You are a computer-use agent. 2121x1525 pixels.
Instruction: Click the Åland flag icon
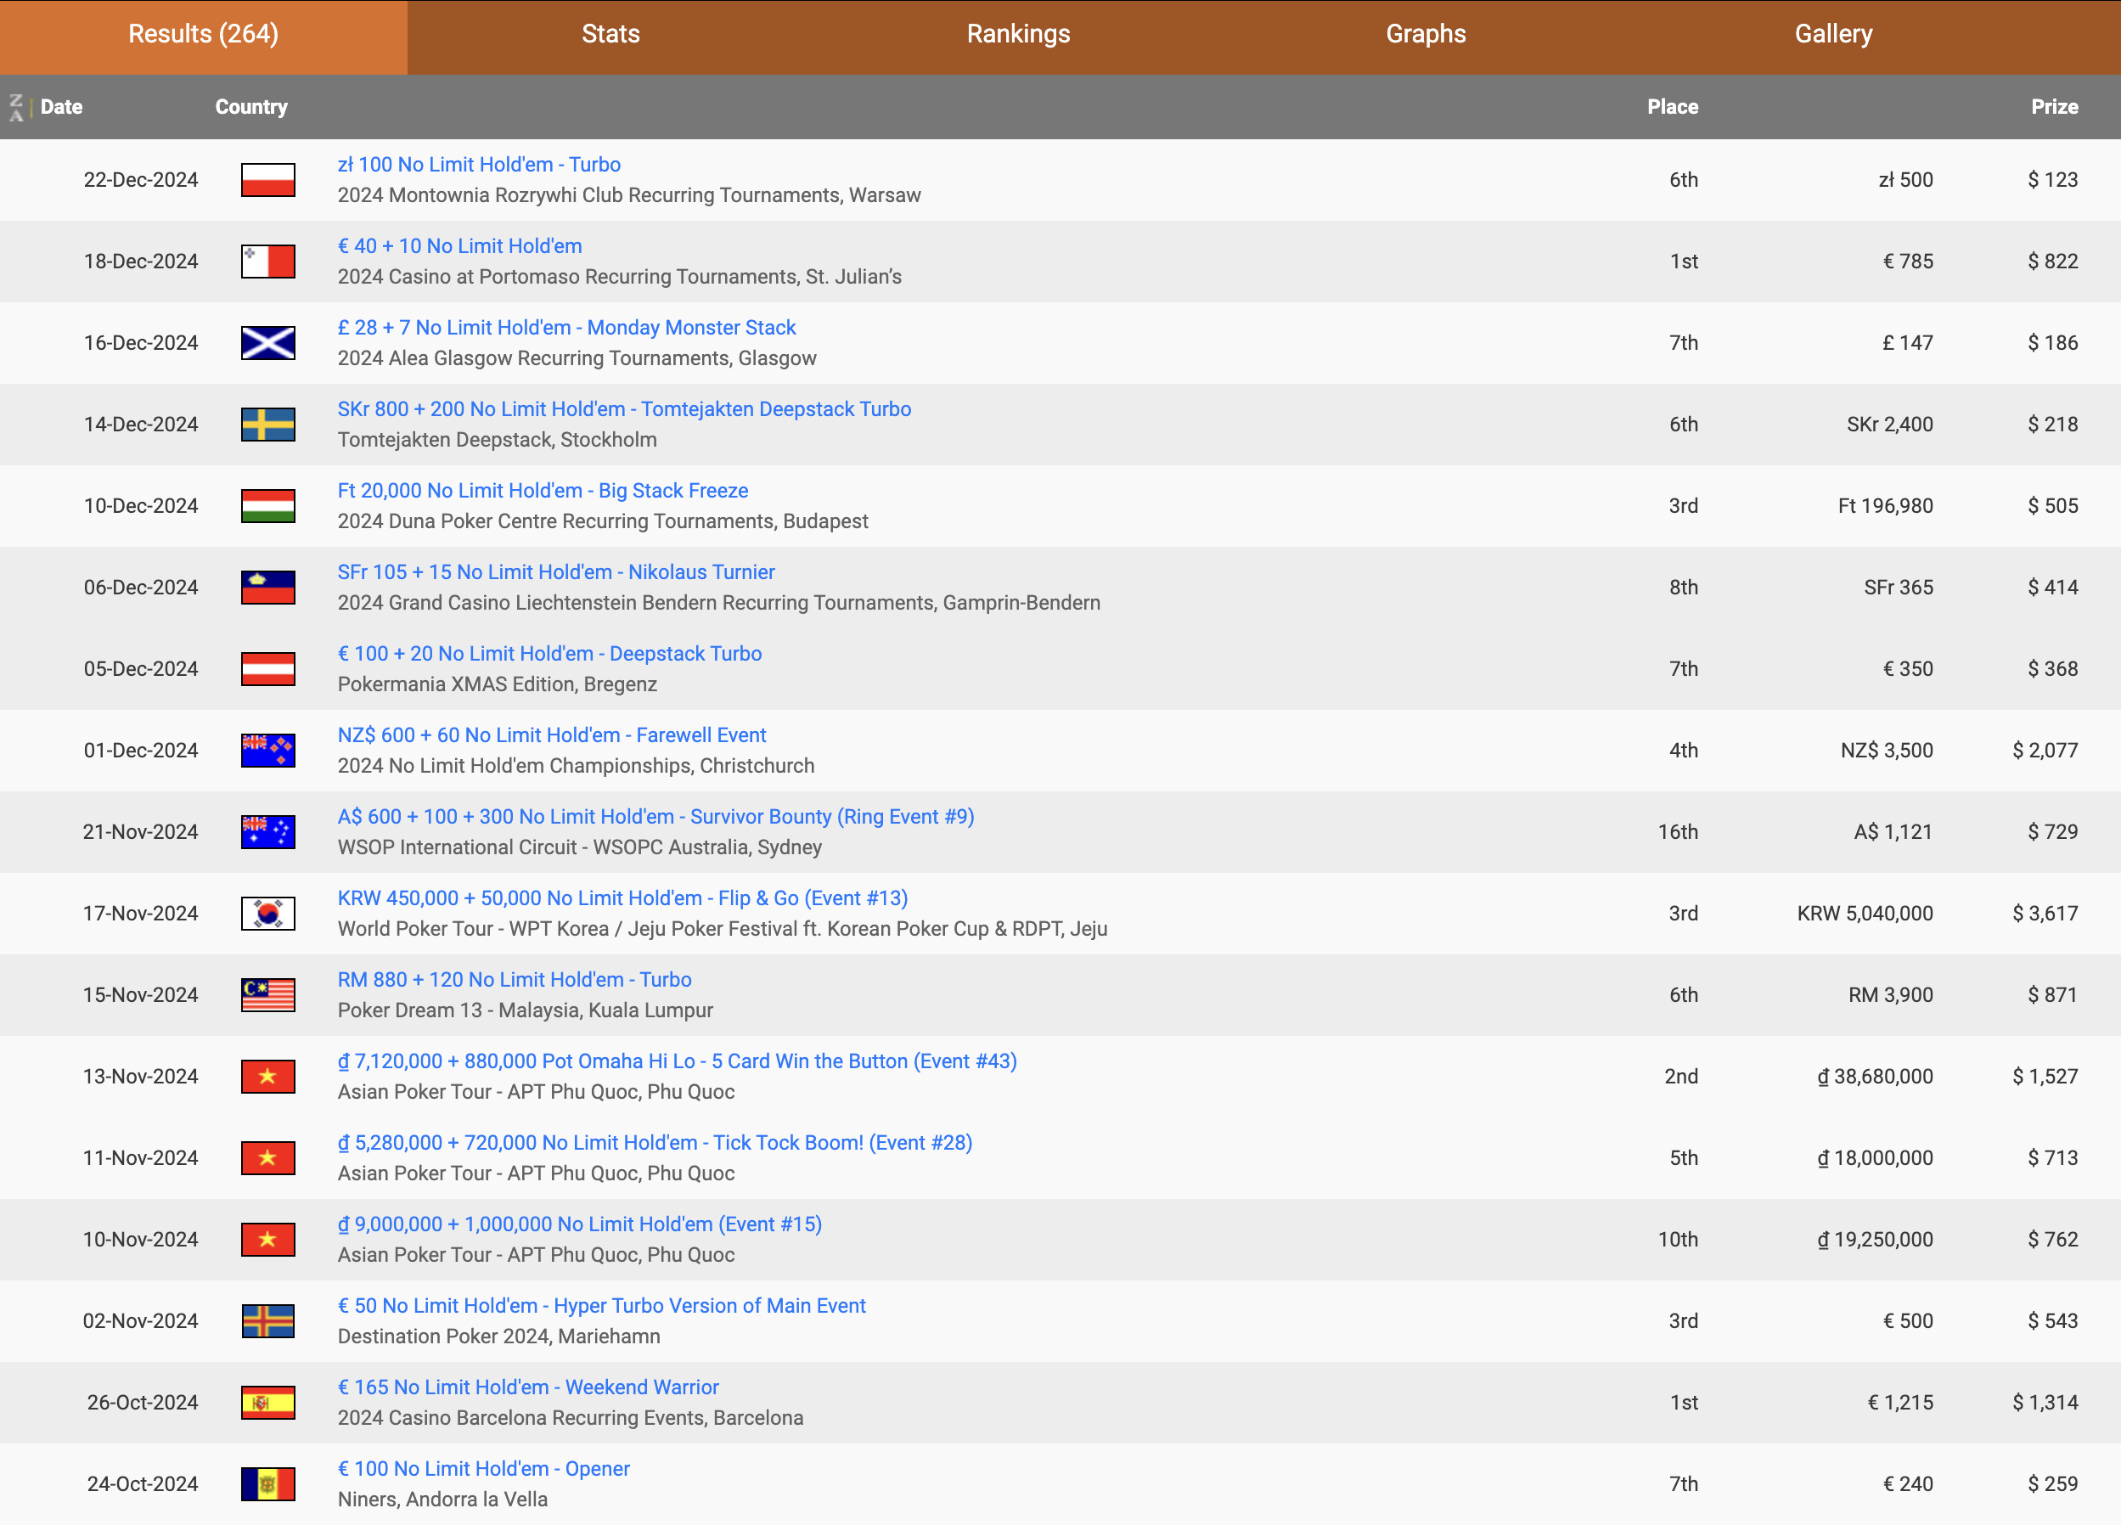pos(267,1320)
